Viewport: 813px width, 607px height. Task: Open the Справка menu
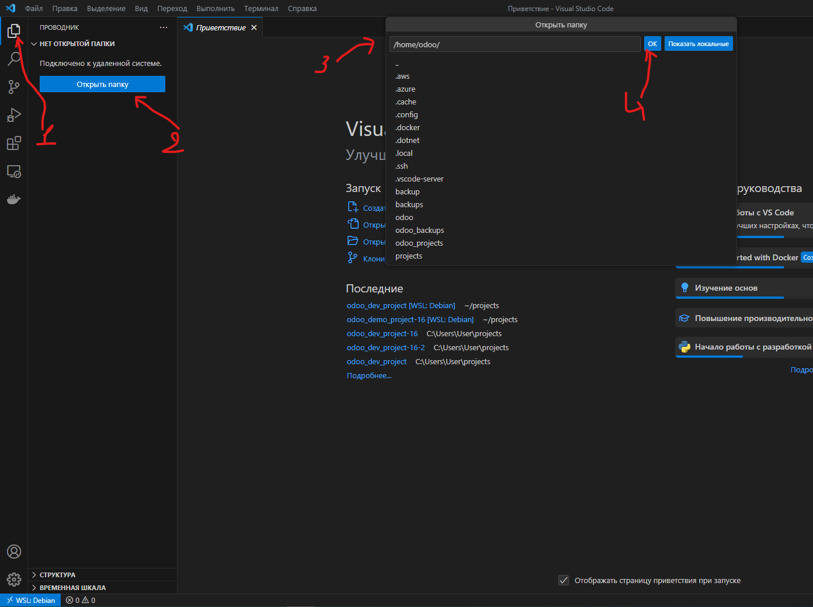point(303,9)
